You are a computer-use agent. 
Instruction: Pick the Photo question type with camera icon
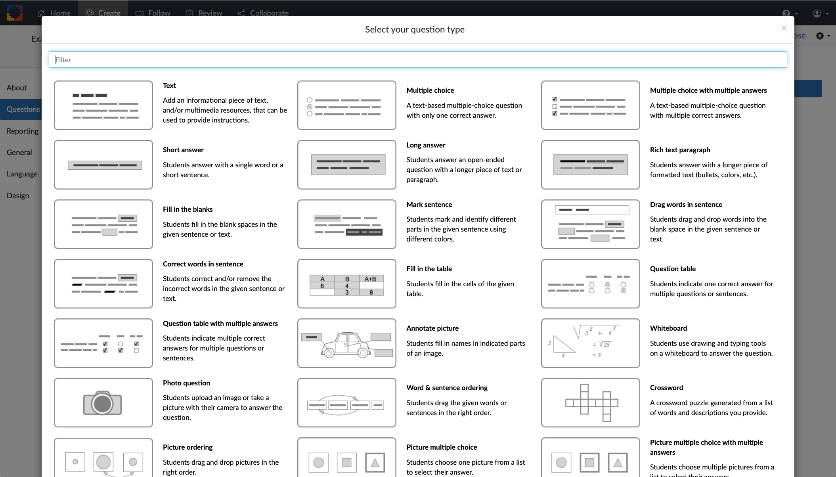point(103,402)
